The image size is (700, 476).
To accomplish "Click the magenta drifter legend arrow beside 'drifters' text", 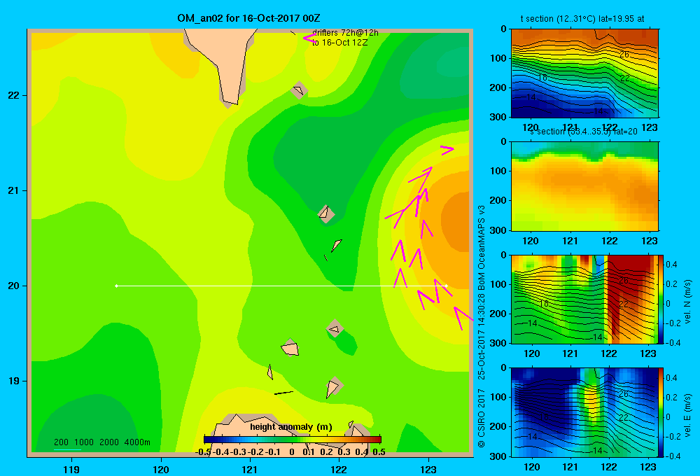I will coord(310,38).
